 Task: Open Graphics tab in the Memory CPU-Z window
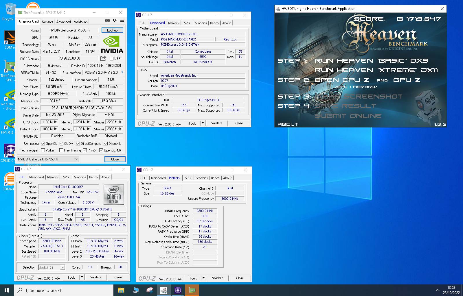[201, 178]
